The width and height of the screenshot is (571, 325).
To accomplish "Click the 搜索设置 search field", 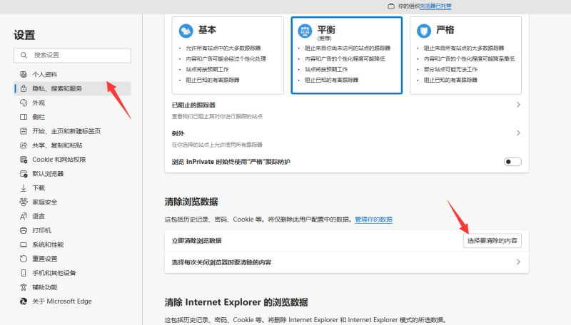I will 73,56.
